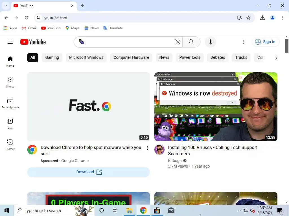Select the News filter chip
The image size is (289, 216).
(164, 57)
